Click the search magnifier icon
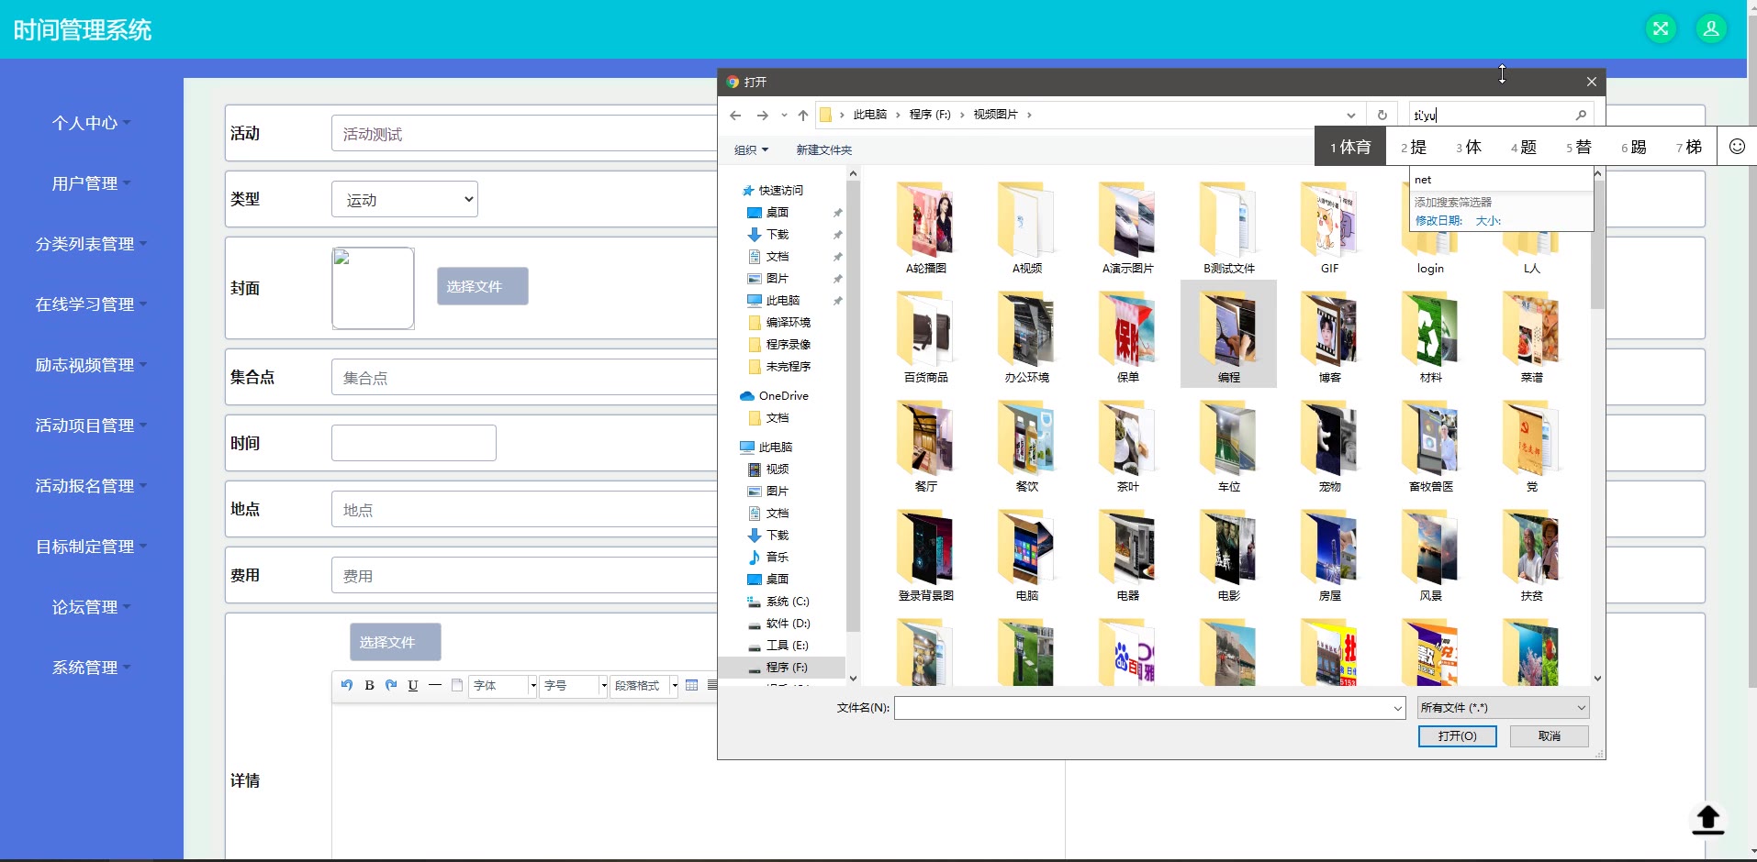1757x862 pixels. tap(1581, 115)
